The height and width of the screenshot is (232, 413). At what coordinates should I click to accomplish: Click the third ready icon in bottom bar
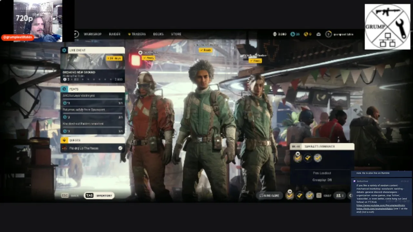(x=310, y=195)
